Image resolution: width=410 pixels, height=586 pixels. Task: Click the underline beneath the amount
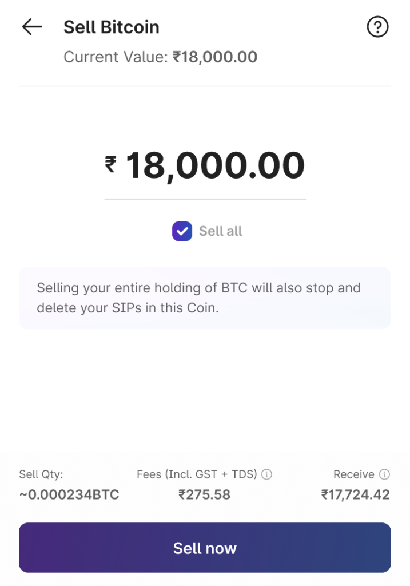(x=205, y=199)
